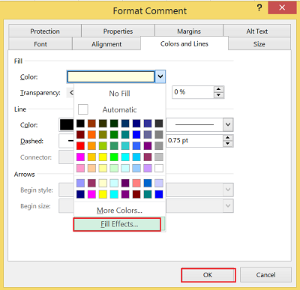300x290 pixels.
Task: Pick the black swatch in the palette grid
Action: [x=80, y=124]
